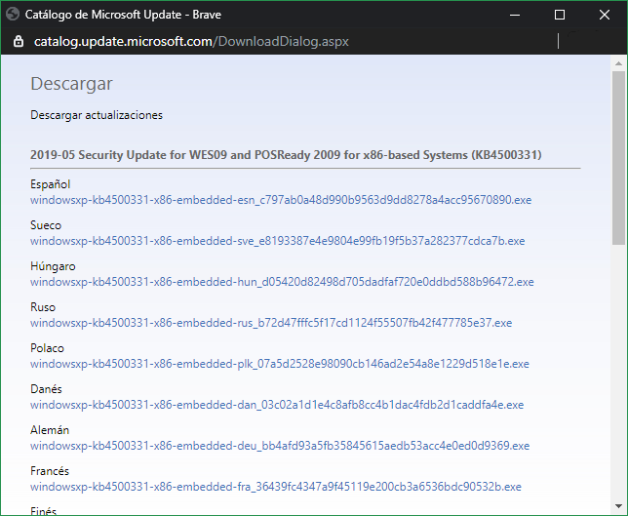Click the scrollbar up arrow
This screenshot has height=516, width=628.
coord(619,64)
